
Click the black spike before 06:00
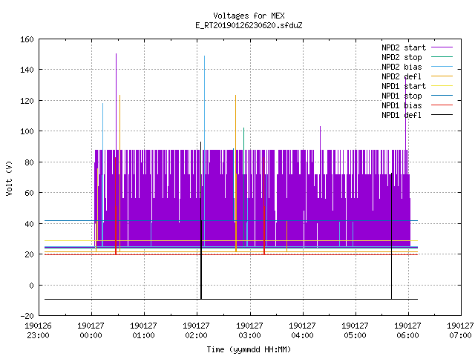[391, 236]
